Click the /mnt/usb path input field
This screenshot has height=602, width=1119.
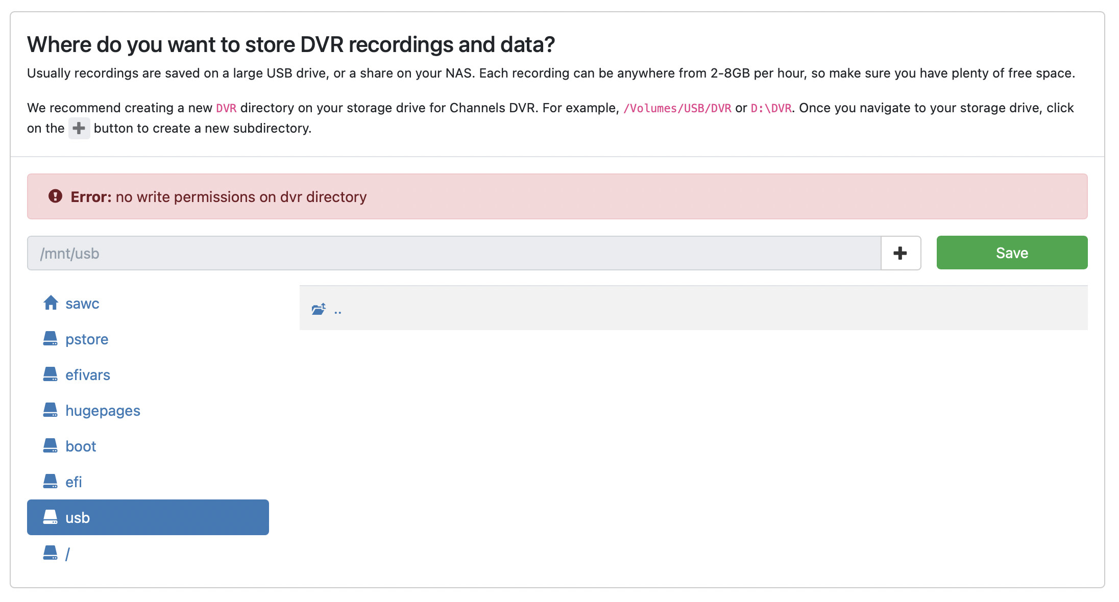(x=453, y=253)
